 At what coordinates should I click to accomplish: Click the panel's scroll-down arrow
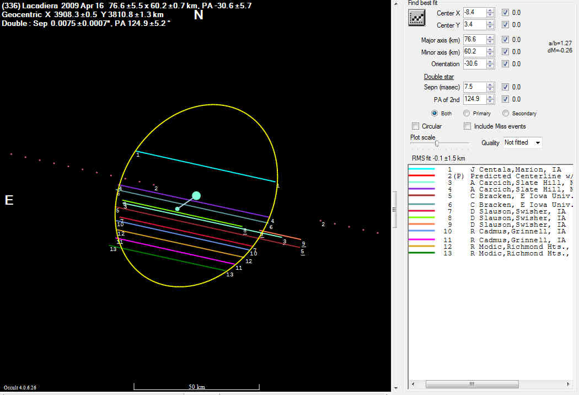click(395, 388)
